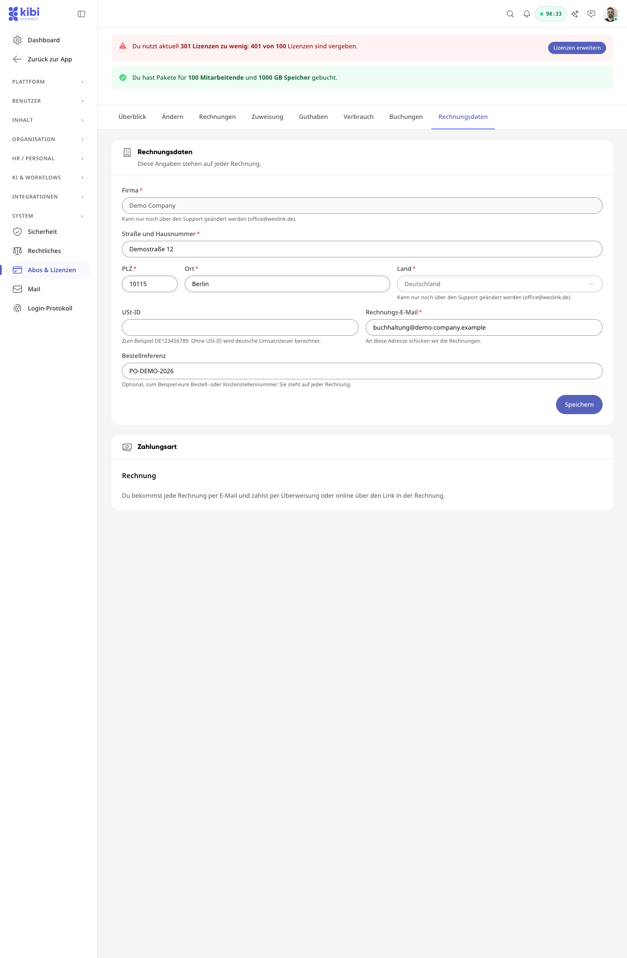
Task: Expand the HR / PERSONAL section
Action: coord(48,159)
